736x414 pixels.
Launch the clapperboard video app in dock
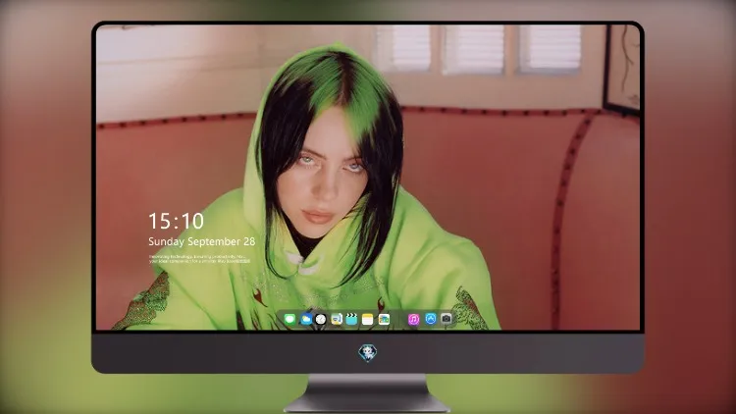[x=351, y=320]
